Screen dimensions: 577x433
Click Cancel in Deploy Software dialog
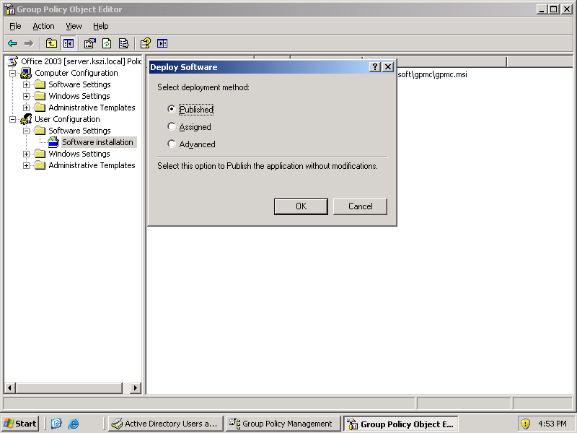point(360,206)
